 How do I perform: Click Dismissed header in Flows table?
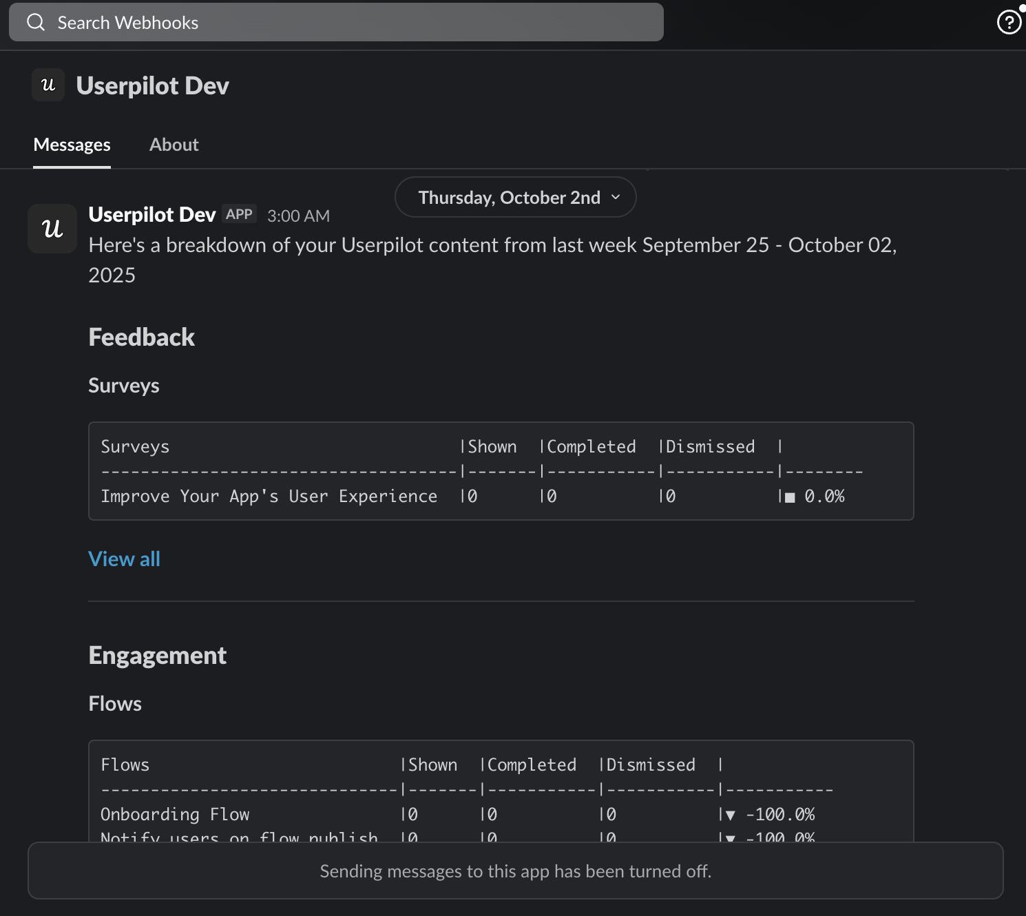(651, 765)
